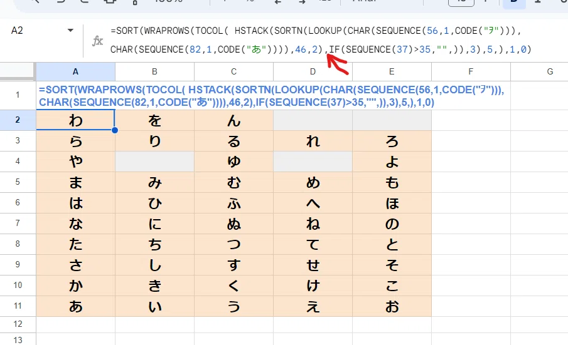Click cell containing は

click(x=75, y=202)
